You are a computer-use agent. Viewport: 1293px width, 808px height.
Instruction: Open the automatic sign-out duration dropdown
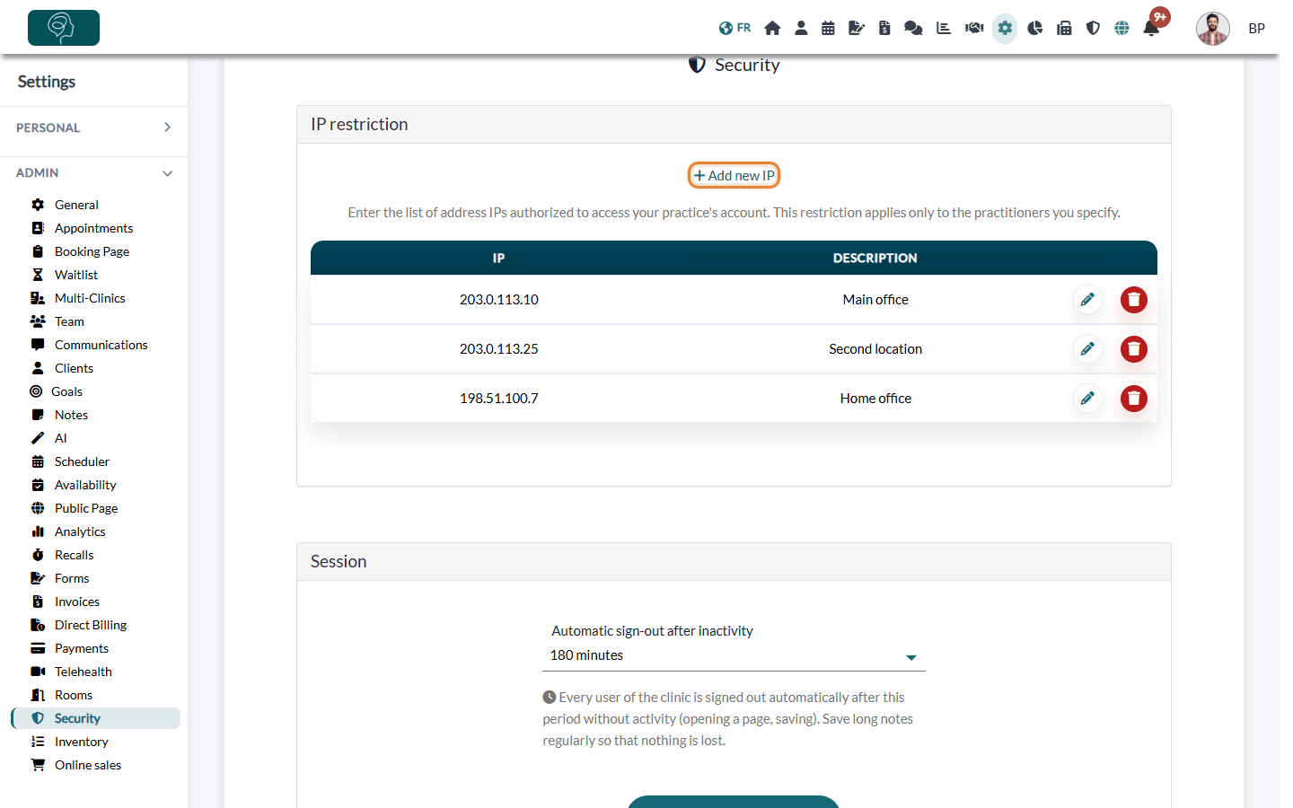coord(734,655)
